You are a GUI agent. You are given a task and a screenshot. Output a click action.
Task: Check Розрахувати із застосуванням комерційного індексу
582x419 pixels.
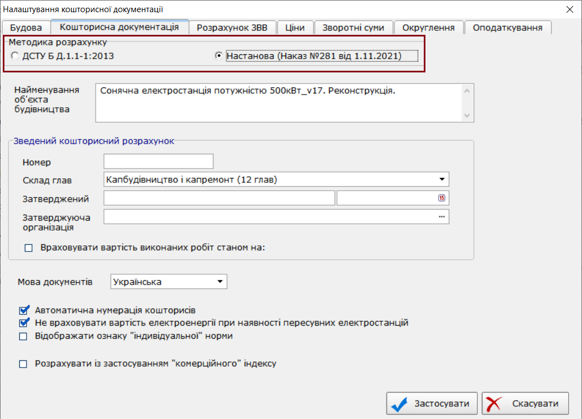click(23, 364)
